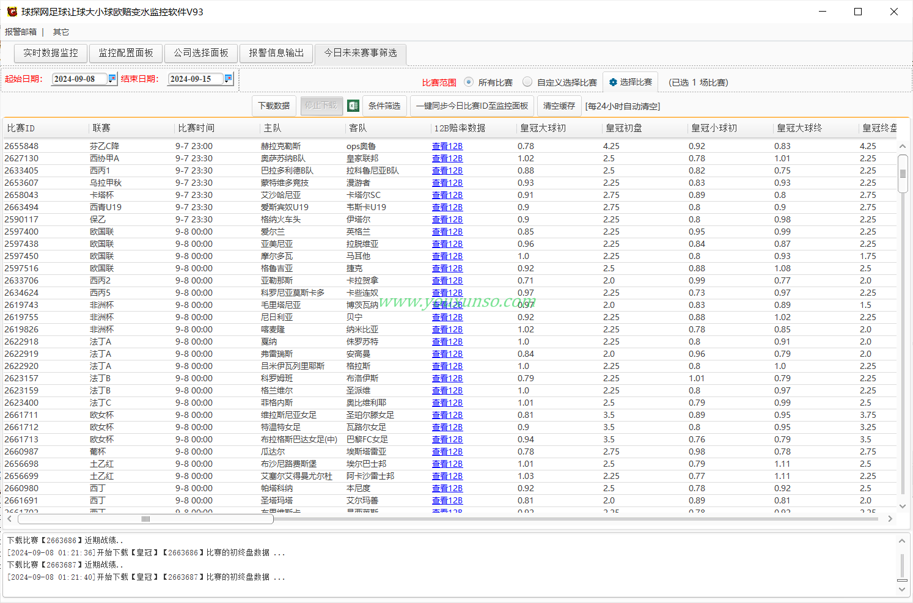Click the start date field 2024-09-08

pos(79,79)
